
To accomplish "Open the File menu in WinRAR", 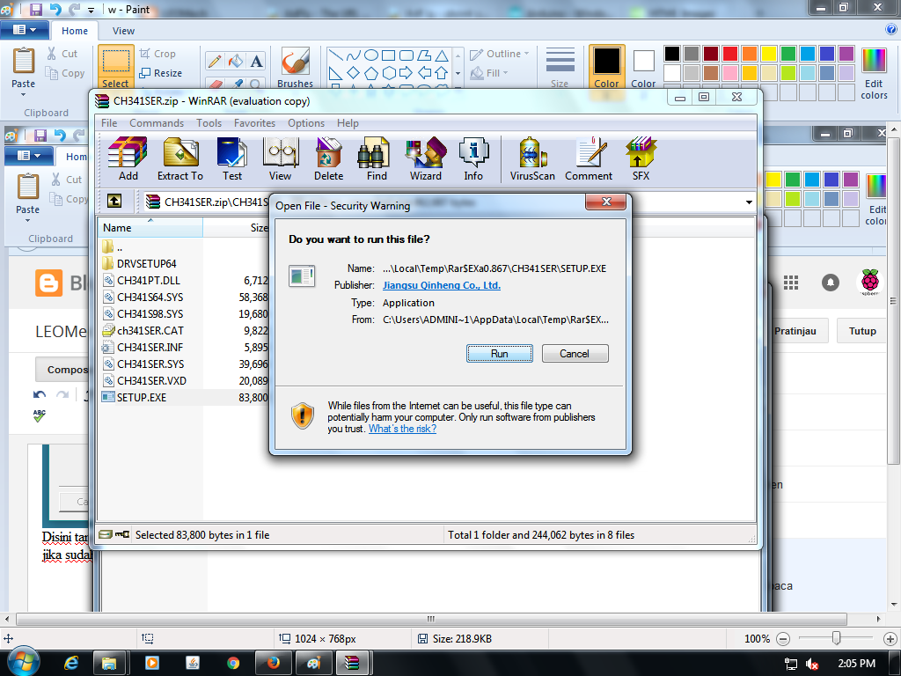I will pos(109,123).
